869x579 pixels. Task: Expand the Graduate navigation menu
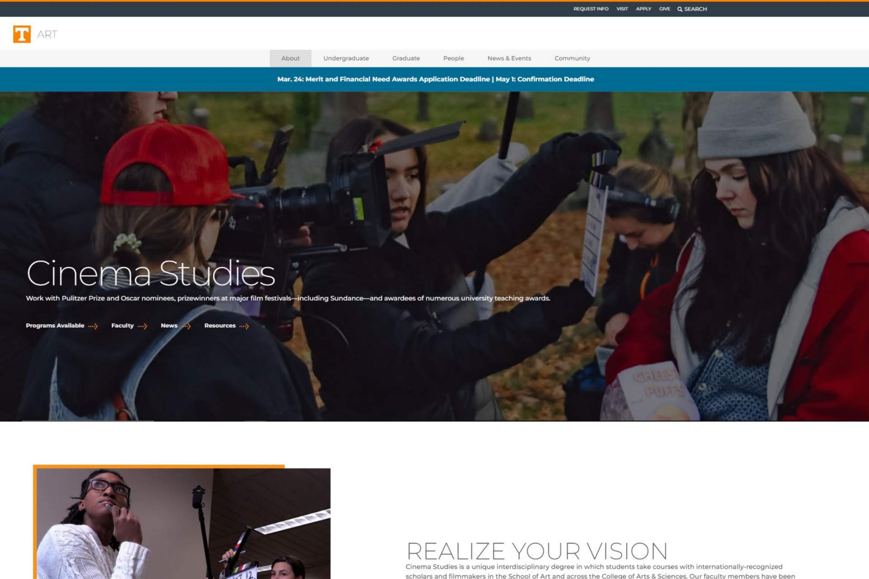[406, 58]
